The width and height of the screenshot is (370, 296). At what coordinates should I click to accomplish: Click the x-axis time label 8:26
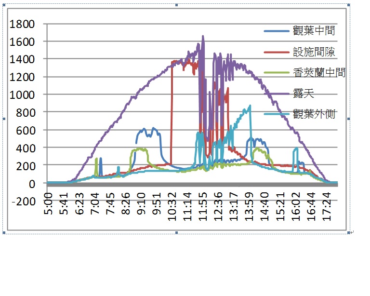coord(126,203)
